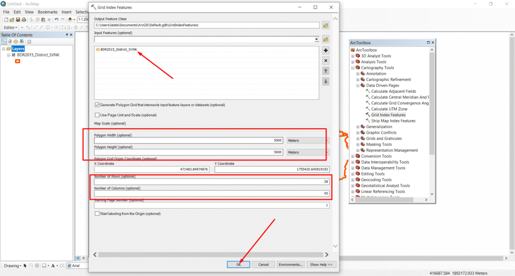
Task: Open the Environments... settings button
Action: click(290, 264)
